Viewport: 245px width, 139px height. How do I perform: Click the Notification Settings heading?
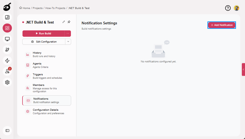pos(99,23)
